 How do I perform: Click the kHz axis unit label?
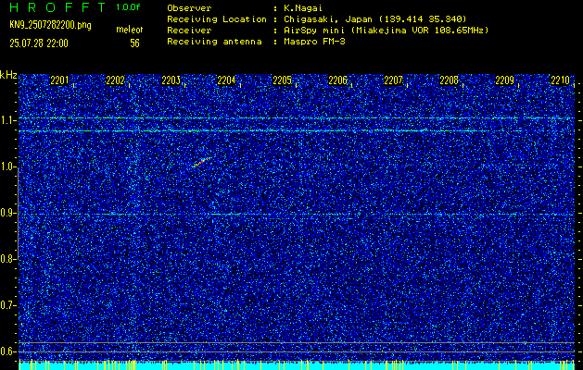[8, 75]
